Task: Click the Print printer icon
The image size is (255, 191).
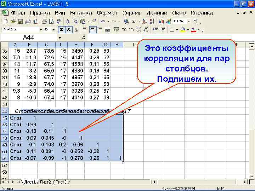Action: coord(44,21)
